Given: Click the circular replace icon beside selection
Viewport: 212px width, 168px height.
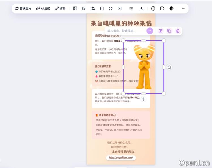Looking at the screenshot, I should (169, 67).
